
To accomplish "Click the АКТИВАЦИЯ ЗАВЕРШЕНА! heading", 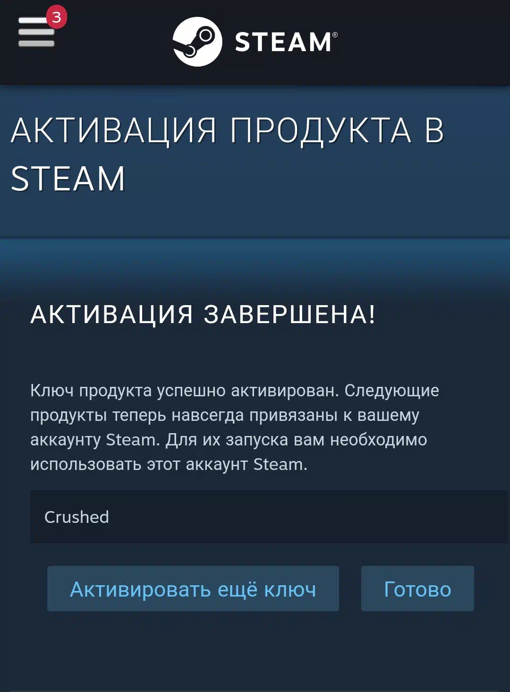I will pos(203,314).
